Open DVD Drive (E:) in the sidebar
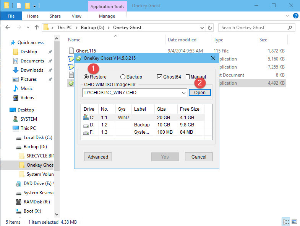The width and height of the screenshot is (300, 226). click(37, 183)
